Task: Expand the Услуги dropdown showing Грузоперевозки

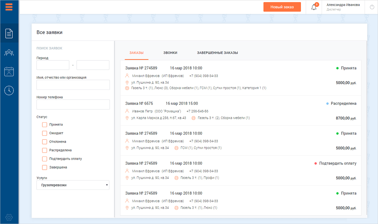Action: point(73,185)
